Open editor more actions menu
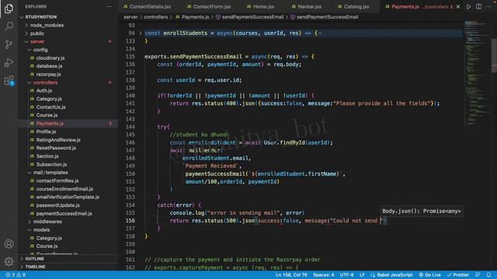Screen dimensions: 497x279 click(x=488, y=7)
